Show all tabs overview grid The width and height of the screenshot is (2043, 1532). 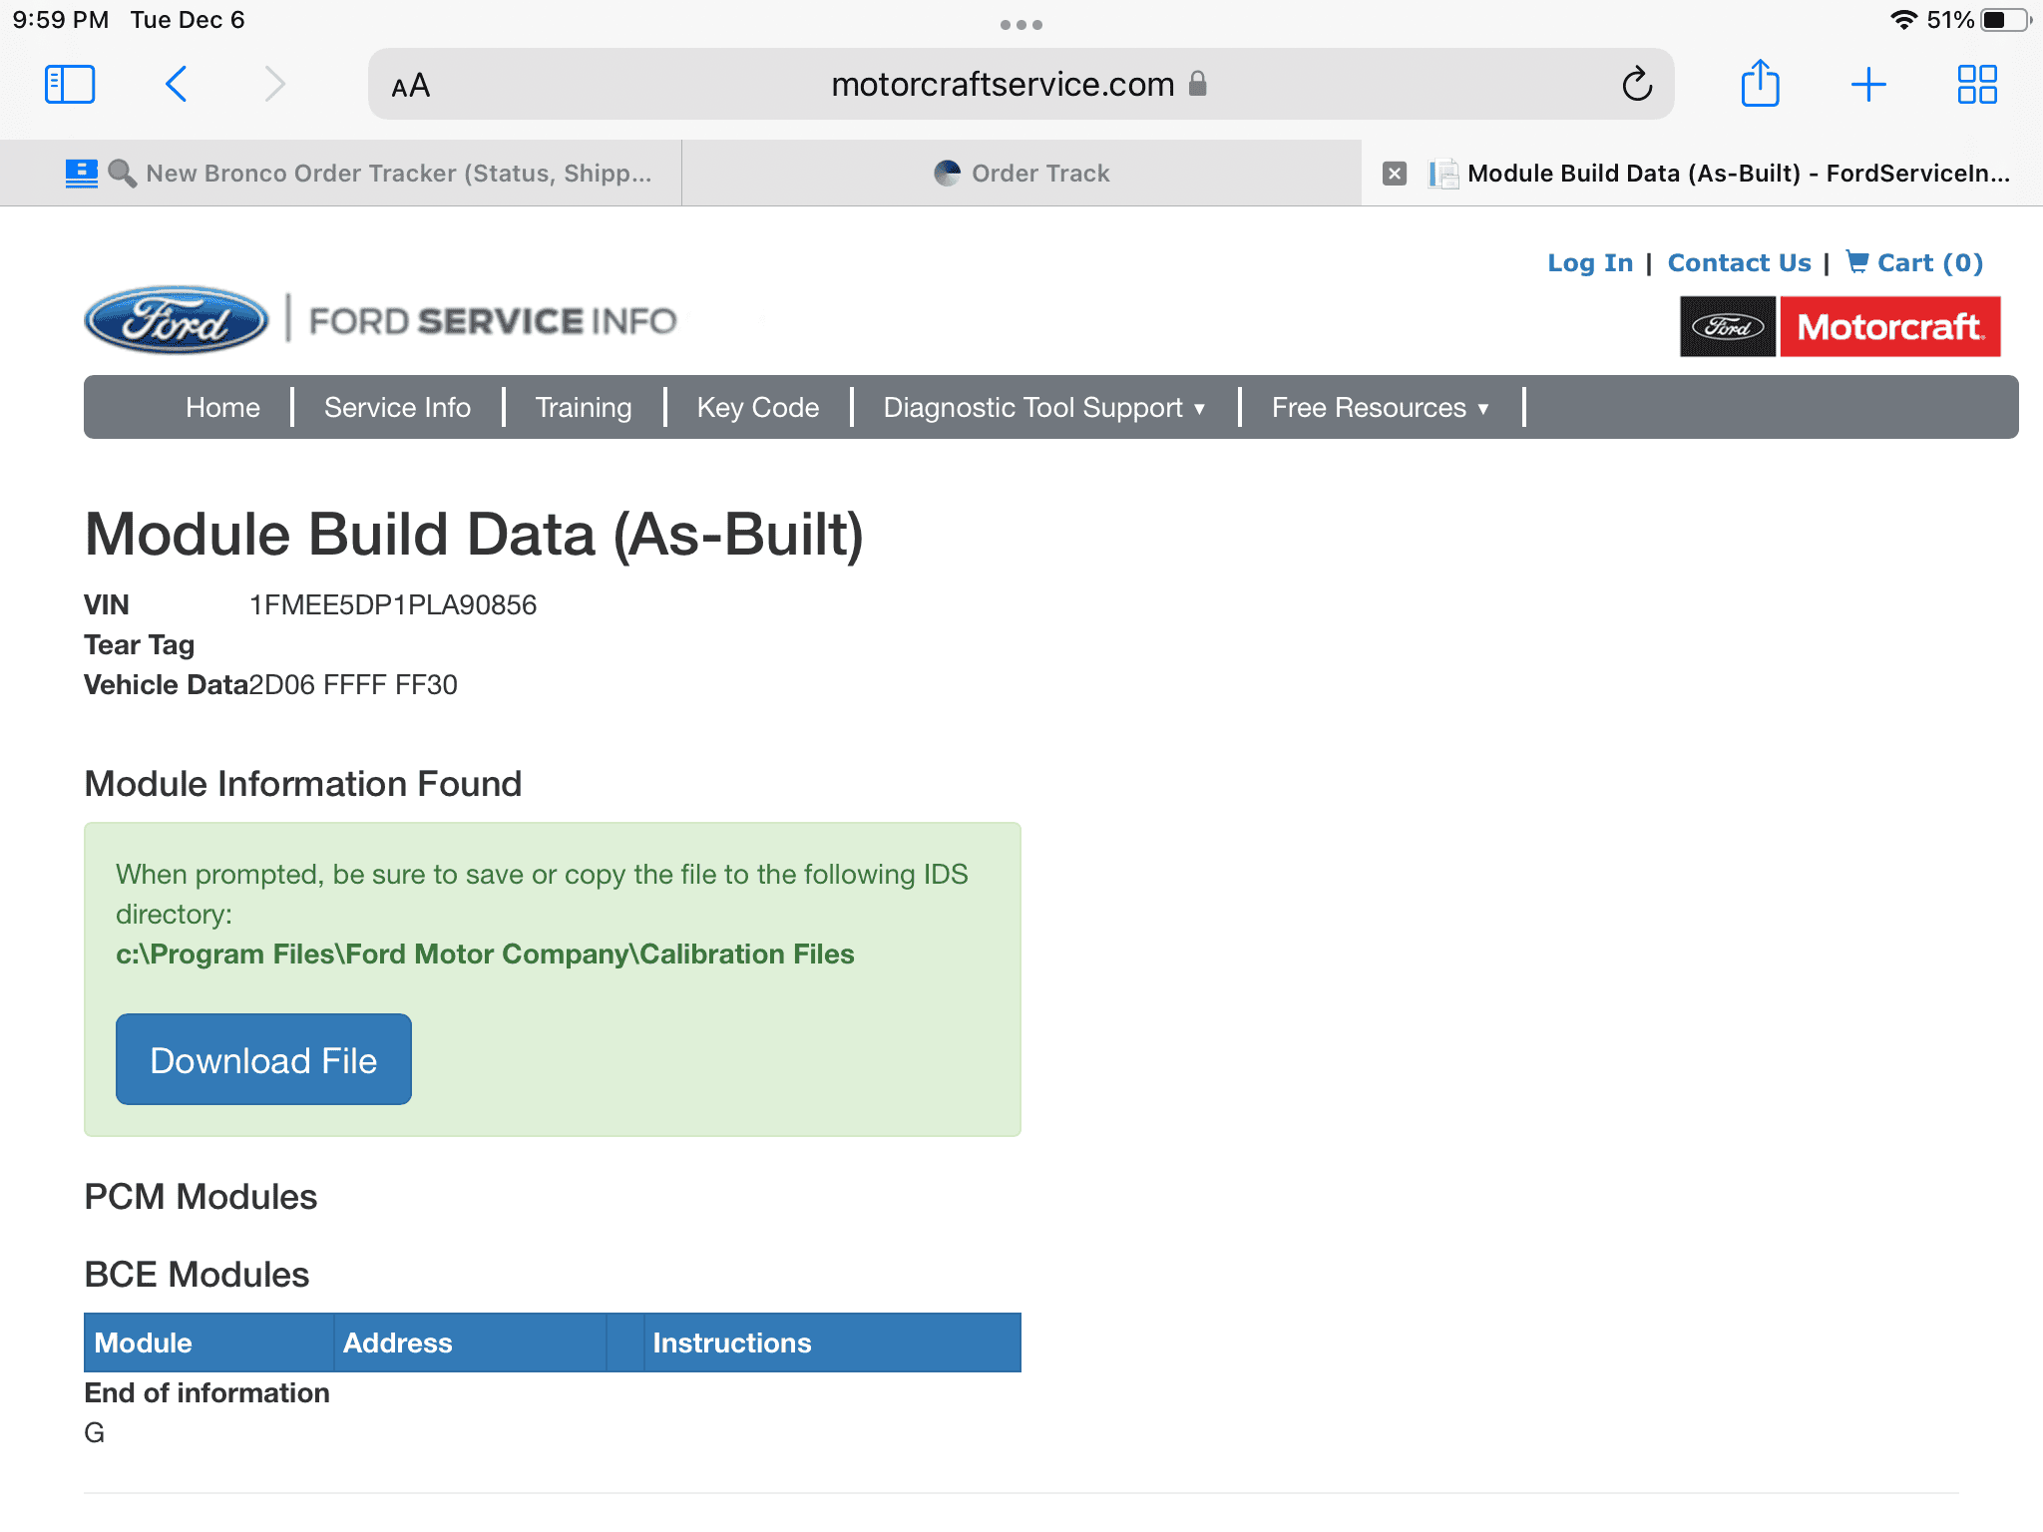[1977, 85]
